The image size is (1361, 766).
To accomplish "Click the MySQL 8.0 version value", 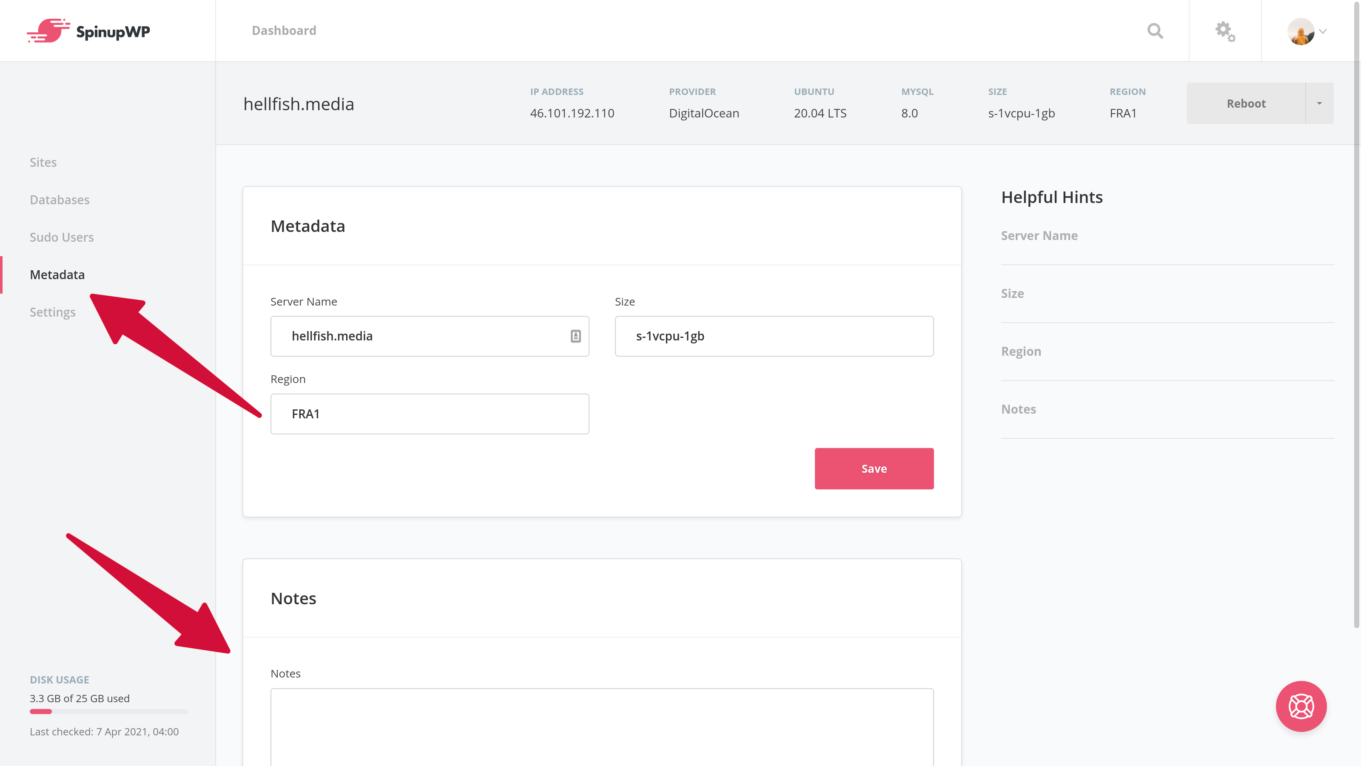I will [x=909, y=113].
